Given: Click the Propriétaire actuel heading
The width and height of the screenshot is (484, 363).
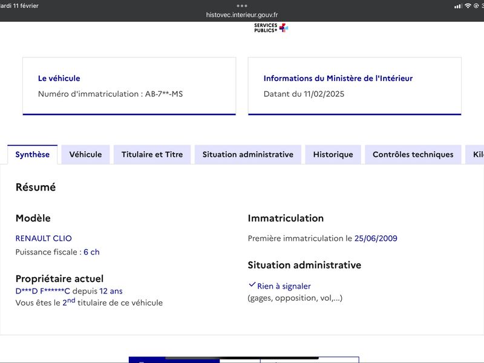Looking at the screenshot, I should pos(59,279).
